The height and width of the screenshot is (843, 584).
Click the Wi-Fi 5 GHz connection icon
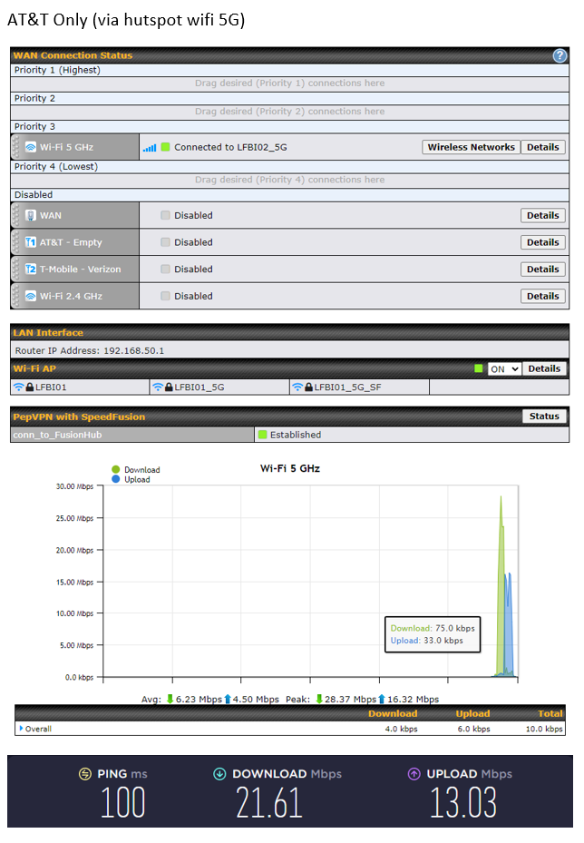point(31,147)
